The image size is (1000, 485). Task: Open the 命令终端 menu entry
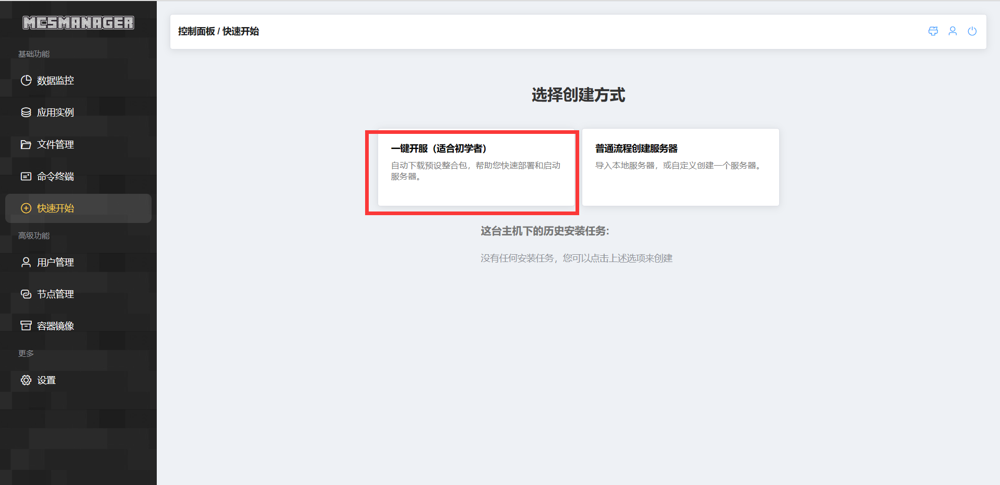(78, 176)
